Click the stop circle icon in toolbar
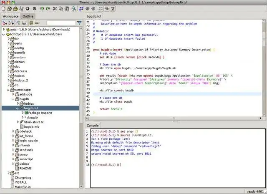 click(27, 8)
